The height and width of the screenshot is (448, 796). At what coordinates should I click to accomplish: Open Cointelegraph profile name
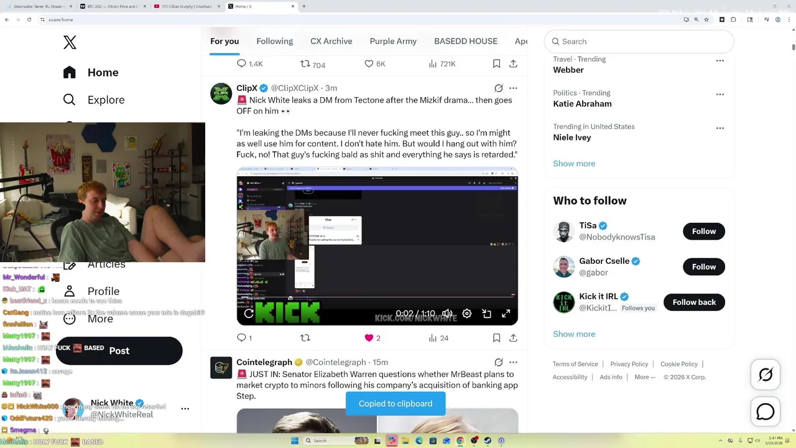click(264, 362)
